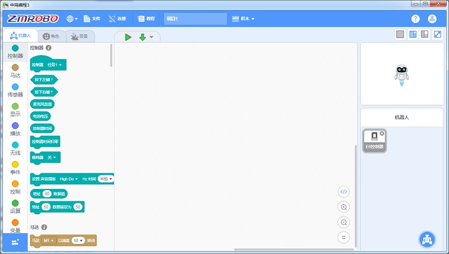Click the workspace vertical scrollbar

pos(356,196)
